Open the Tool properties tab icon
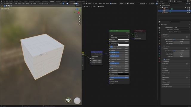 coord(159,25)
